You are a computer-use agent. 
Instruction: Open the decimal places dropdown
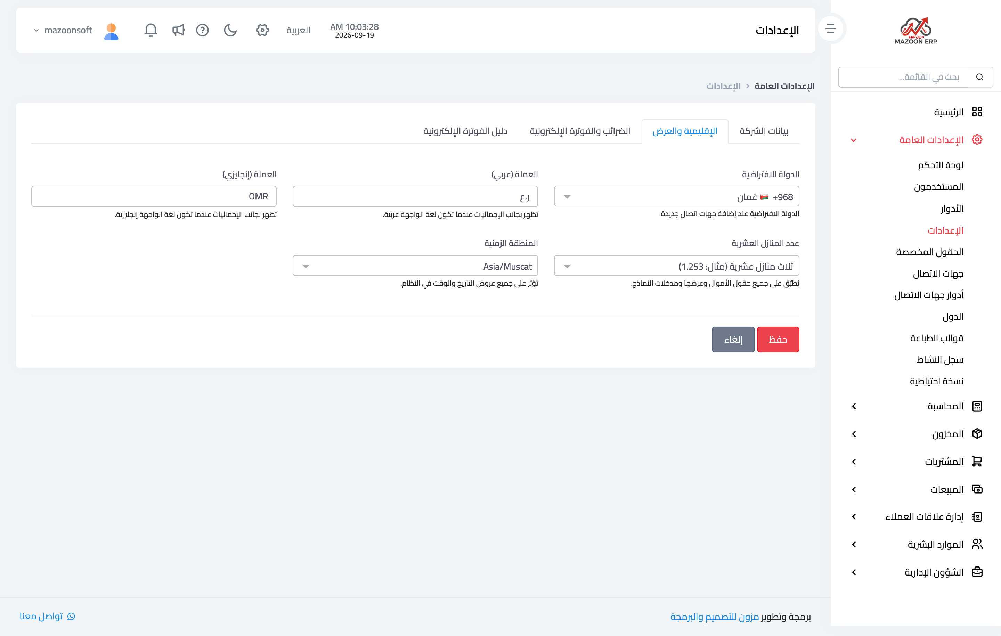point(676,266)
